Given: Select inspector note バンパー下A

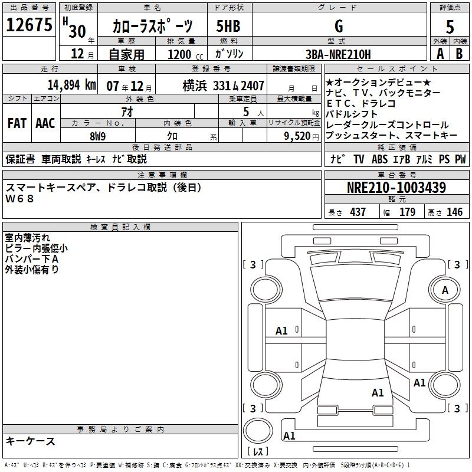Looking at the screenshot, I should (x=32, y=259).
